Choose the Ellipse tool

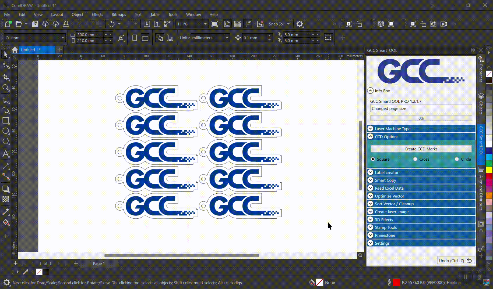[x=6, y=131]
